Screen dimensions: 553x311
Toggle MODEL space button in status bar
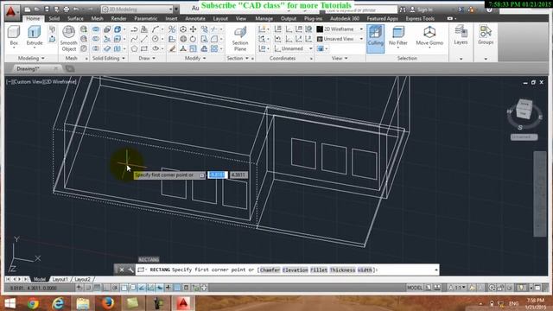pos(415,288)
